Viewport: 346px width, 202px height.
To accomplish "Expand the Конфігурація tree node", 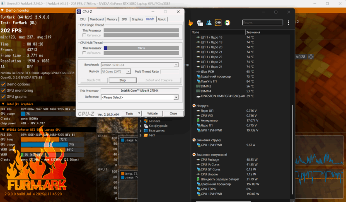I will point(140,126).
